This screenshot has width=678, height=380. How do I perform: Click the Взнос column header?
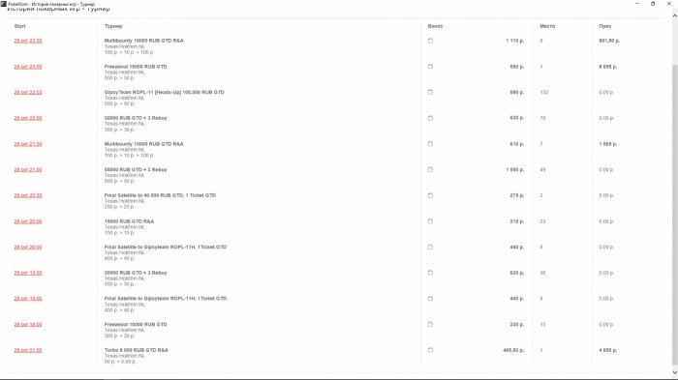coord(436,26)
